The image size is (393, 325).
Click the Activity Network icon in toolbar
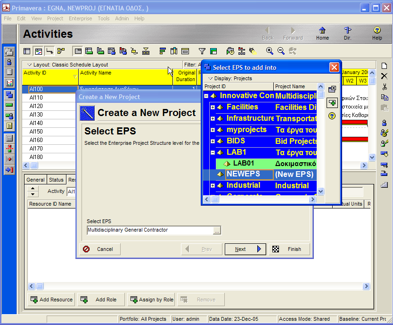click(61, 51)
